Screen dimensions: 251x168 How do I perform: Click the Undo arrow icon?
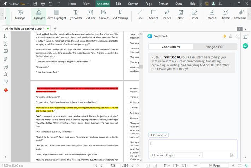coord(51,4)
